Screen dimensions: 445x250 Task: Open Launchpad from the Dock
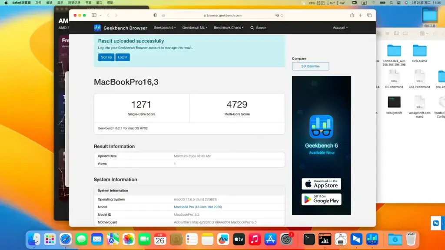tap(50, 239)
